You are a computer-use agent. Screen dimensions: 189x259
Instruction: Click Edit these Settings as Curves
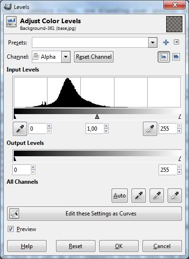[94, 214]
